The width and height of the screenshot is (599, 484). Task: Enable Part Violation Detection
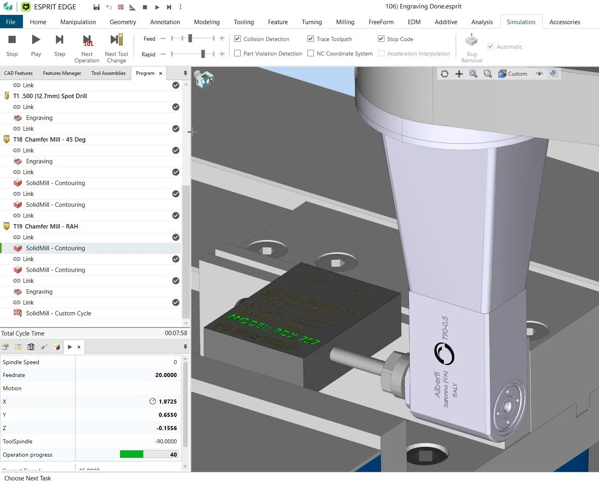click(x=238, y=53)
